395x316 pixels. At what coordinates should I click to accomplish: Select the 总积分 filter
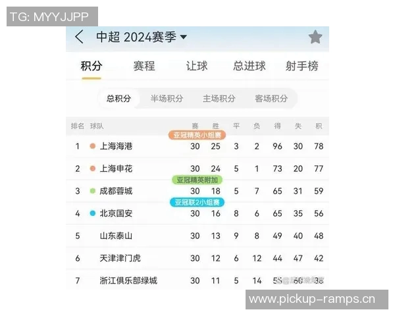tap(118, 99)
